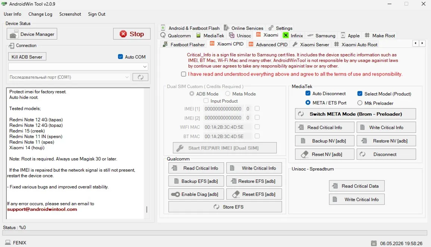Click the Connection section icon

click(11, 46)
